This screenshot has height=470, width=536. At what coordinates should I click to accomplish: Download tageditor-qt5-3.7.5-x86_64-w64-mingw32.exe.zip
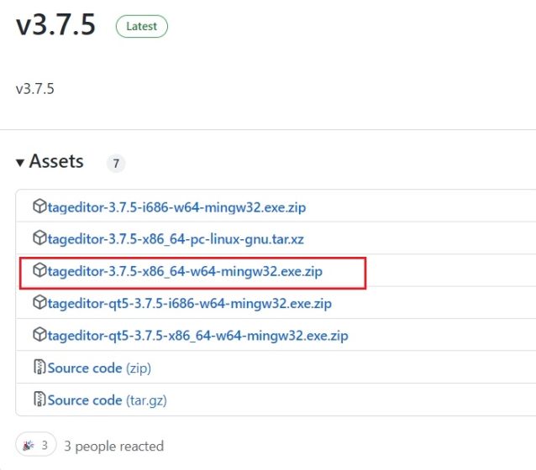click(x=197, y=336)
